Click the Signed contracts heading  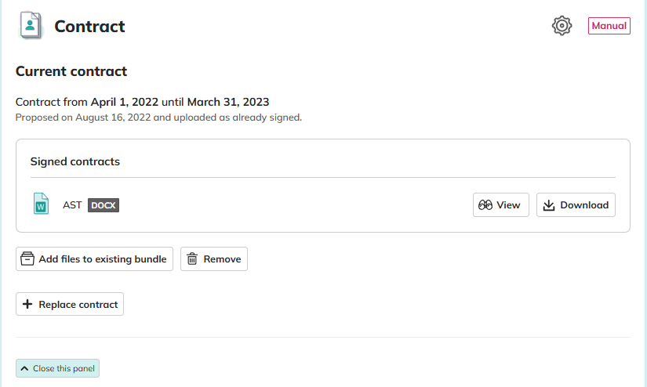(x=75, y=161)
